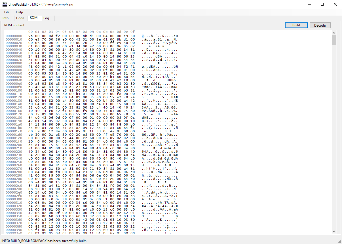342x244 pixels.
Task: Switch to the Log tab
Action: click(46, 18)
